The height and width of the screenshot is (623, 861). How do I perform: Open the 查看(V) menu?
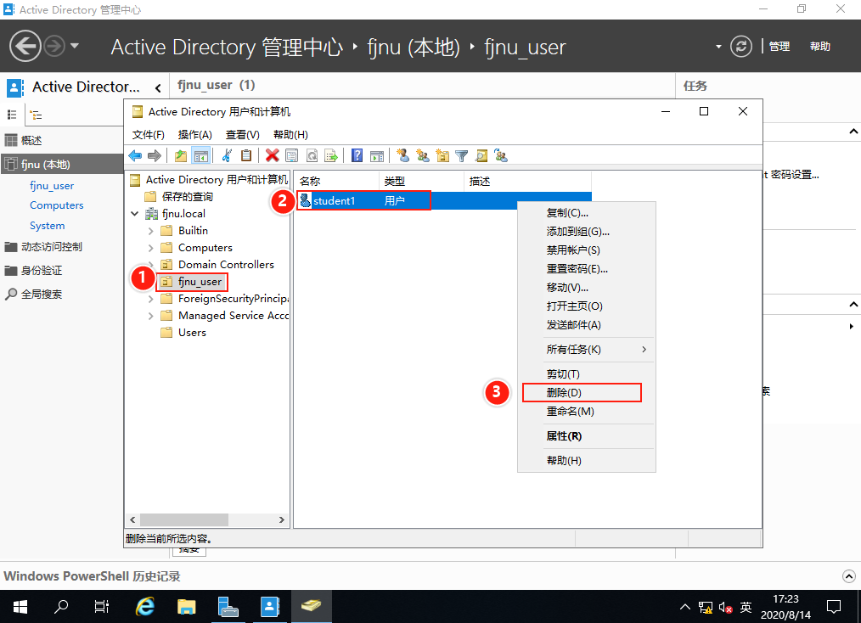click(243, 134)
